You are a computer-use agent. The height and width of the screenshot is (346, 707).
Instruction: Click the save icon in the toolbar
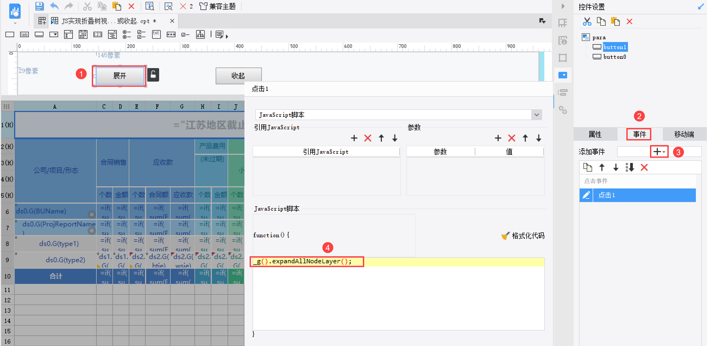coord(40,6)
